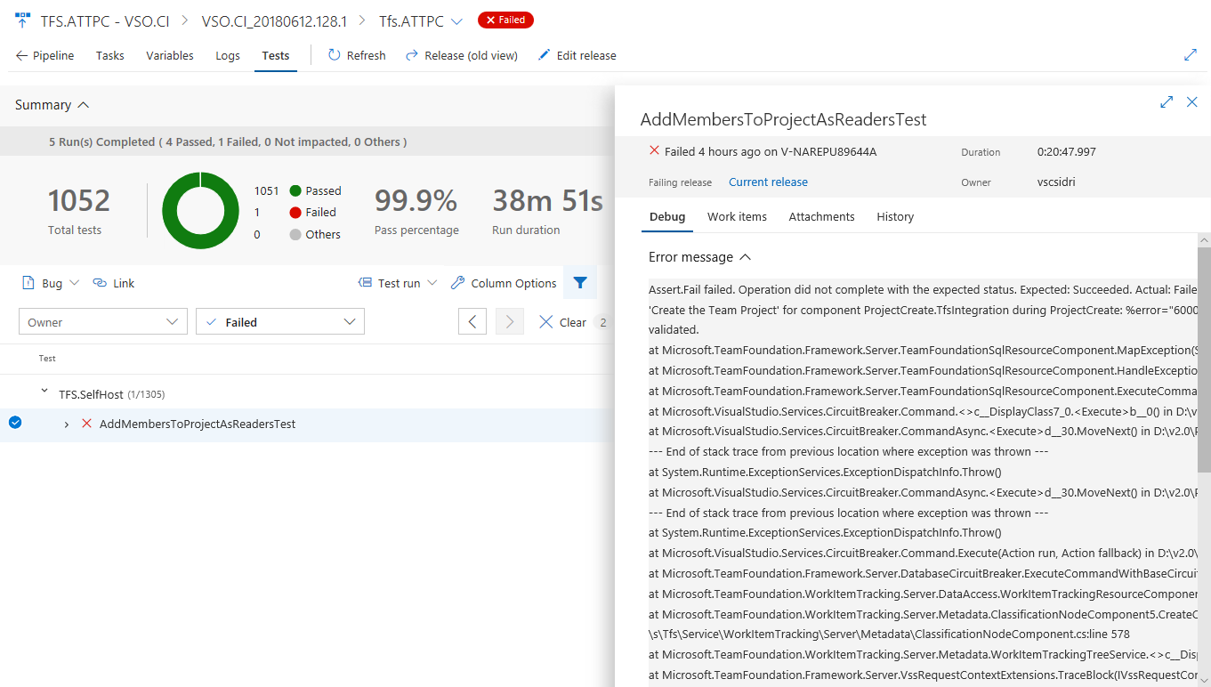
Task: Click the red failed X icon on test row
Action: pos(86,424)
